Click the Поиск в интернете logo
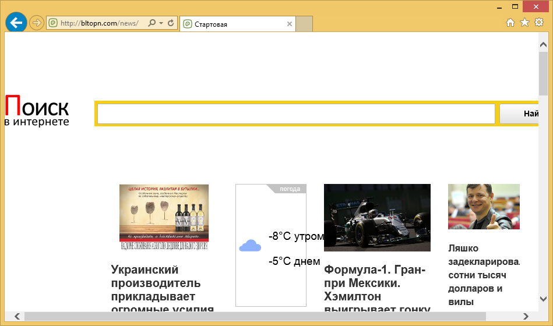This screenshot has width=553, height=326. point(37,111)
